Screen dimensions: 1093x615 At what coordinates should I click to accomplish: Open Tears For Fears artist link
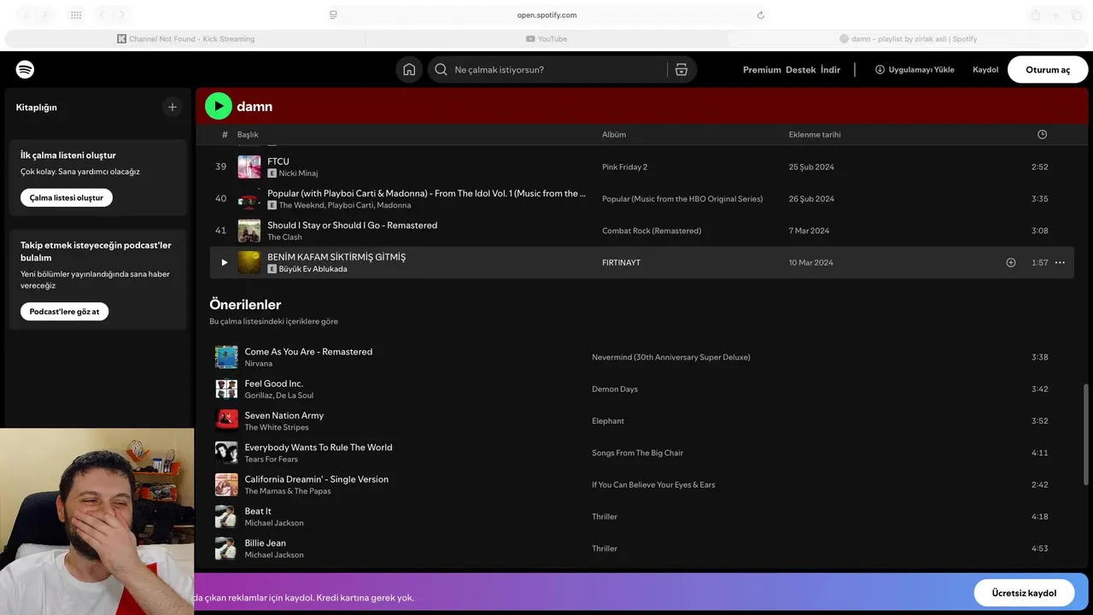272,460
